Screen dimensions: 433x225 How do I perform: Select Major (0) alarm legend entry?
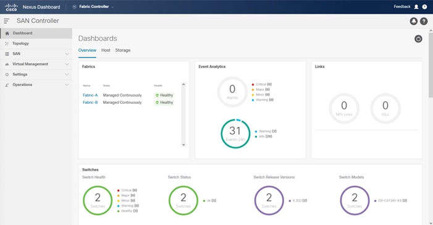261,90
